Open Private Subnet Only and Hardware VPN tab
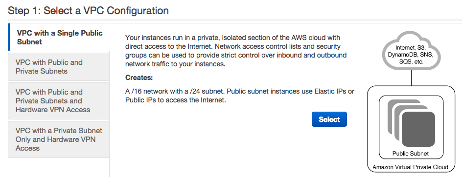462x177 pixels. [59, 139]
